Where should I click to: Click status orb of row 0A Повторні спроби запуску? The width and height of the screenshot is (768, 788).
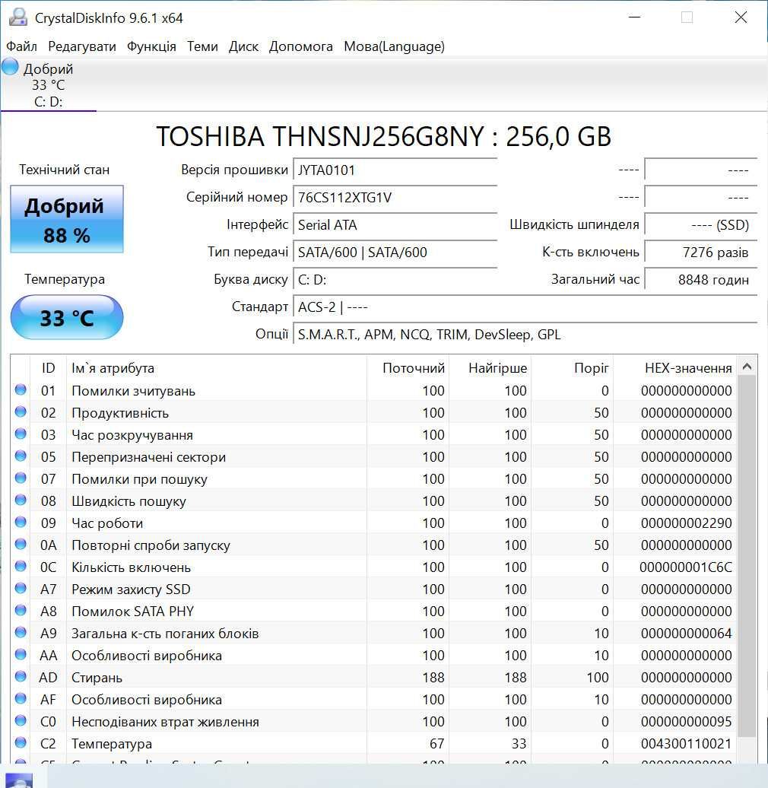point(21,545)
